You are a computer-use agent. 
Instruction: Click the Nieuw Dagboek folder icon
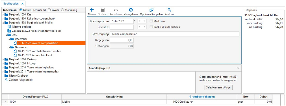(x=6, y=75)
